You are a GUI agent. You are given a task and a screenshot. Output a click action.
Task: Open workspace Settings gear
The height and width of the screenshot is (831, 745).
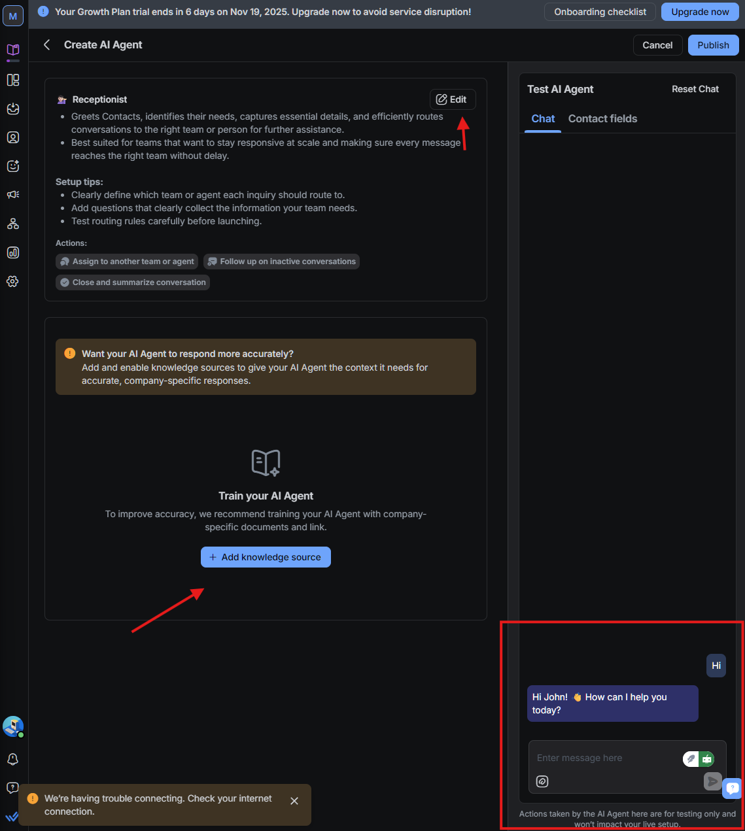(13, 281)
